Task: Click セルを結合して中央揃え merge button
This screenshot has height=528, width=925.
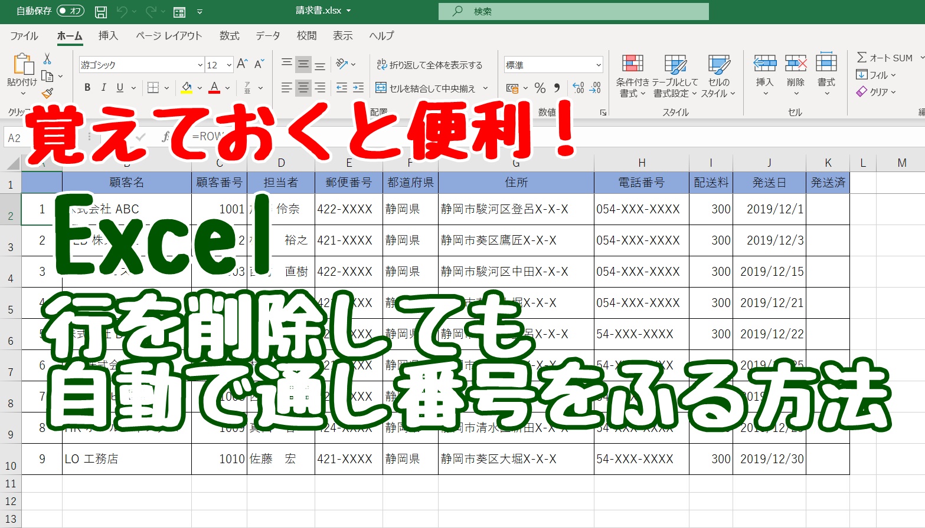Action: (x=426, y=88)
